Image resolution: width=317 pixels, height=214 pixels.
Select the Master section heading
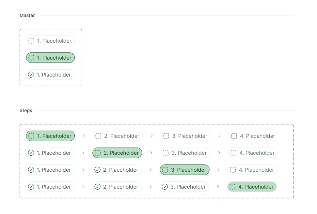click(x=27, y=15)
